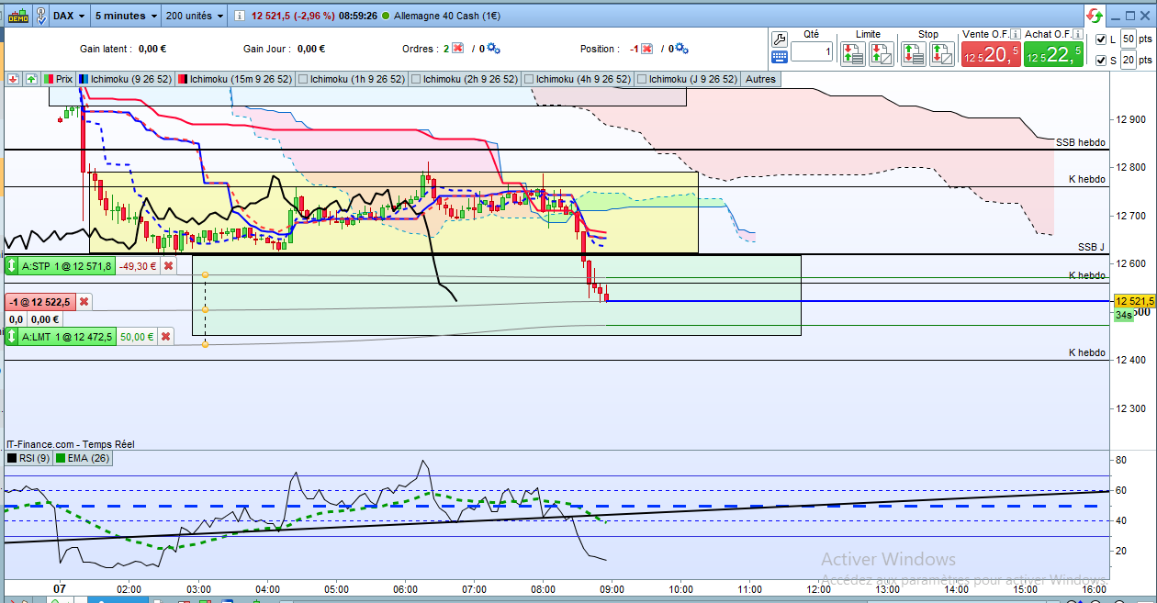Click the blue keyboard icon
Image resolution: width=1157 pixels, height=603 pixels.
[780, 56]
